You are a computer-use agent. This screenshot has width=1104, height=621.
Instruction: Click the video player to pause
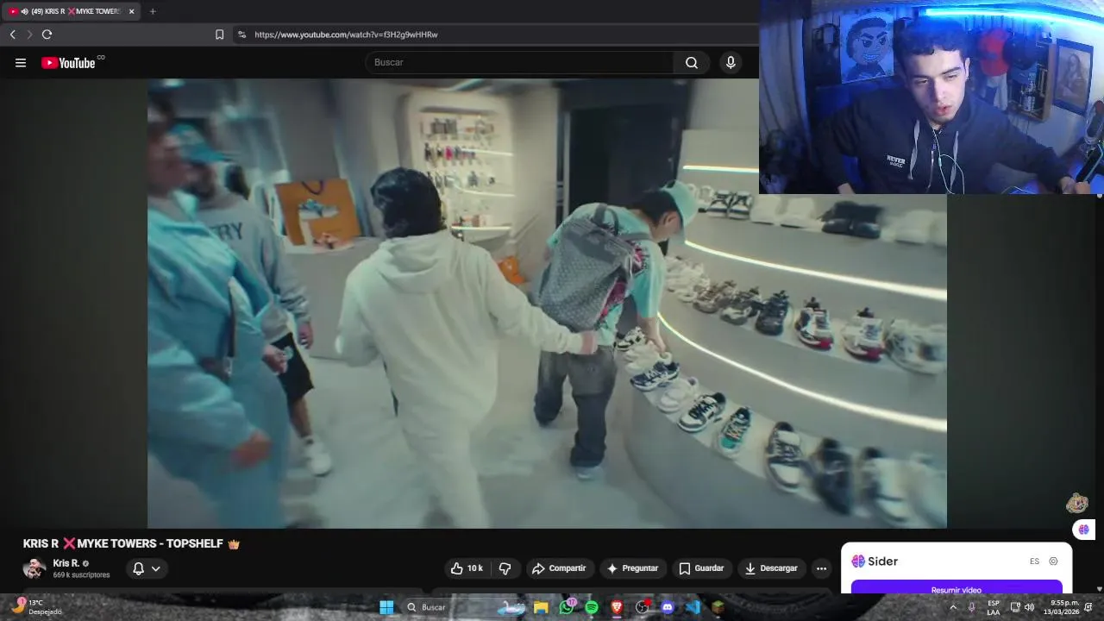547,304
